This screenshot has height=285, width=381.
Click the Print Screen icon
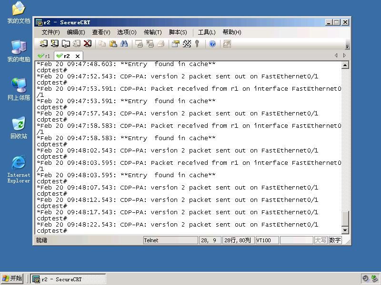pos(139,44)
